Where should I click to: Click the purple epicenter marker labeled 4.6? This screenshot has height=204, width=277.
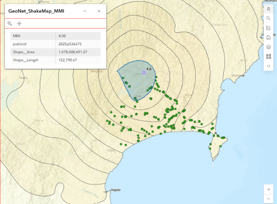tap(144, 73)
